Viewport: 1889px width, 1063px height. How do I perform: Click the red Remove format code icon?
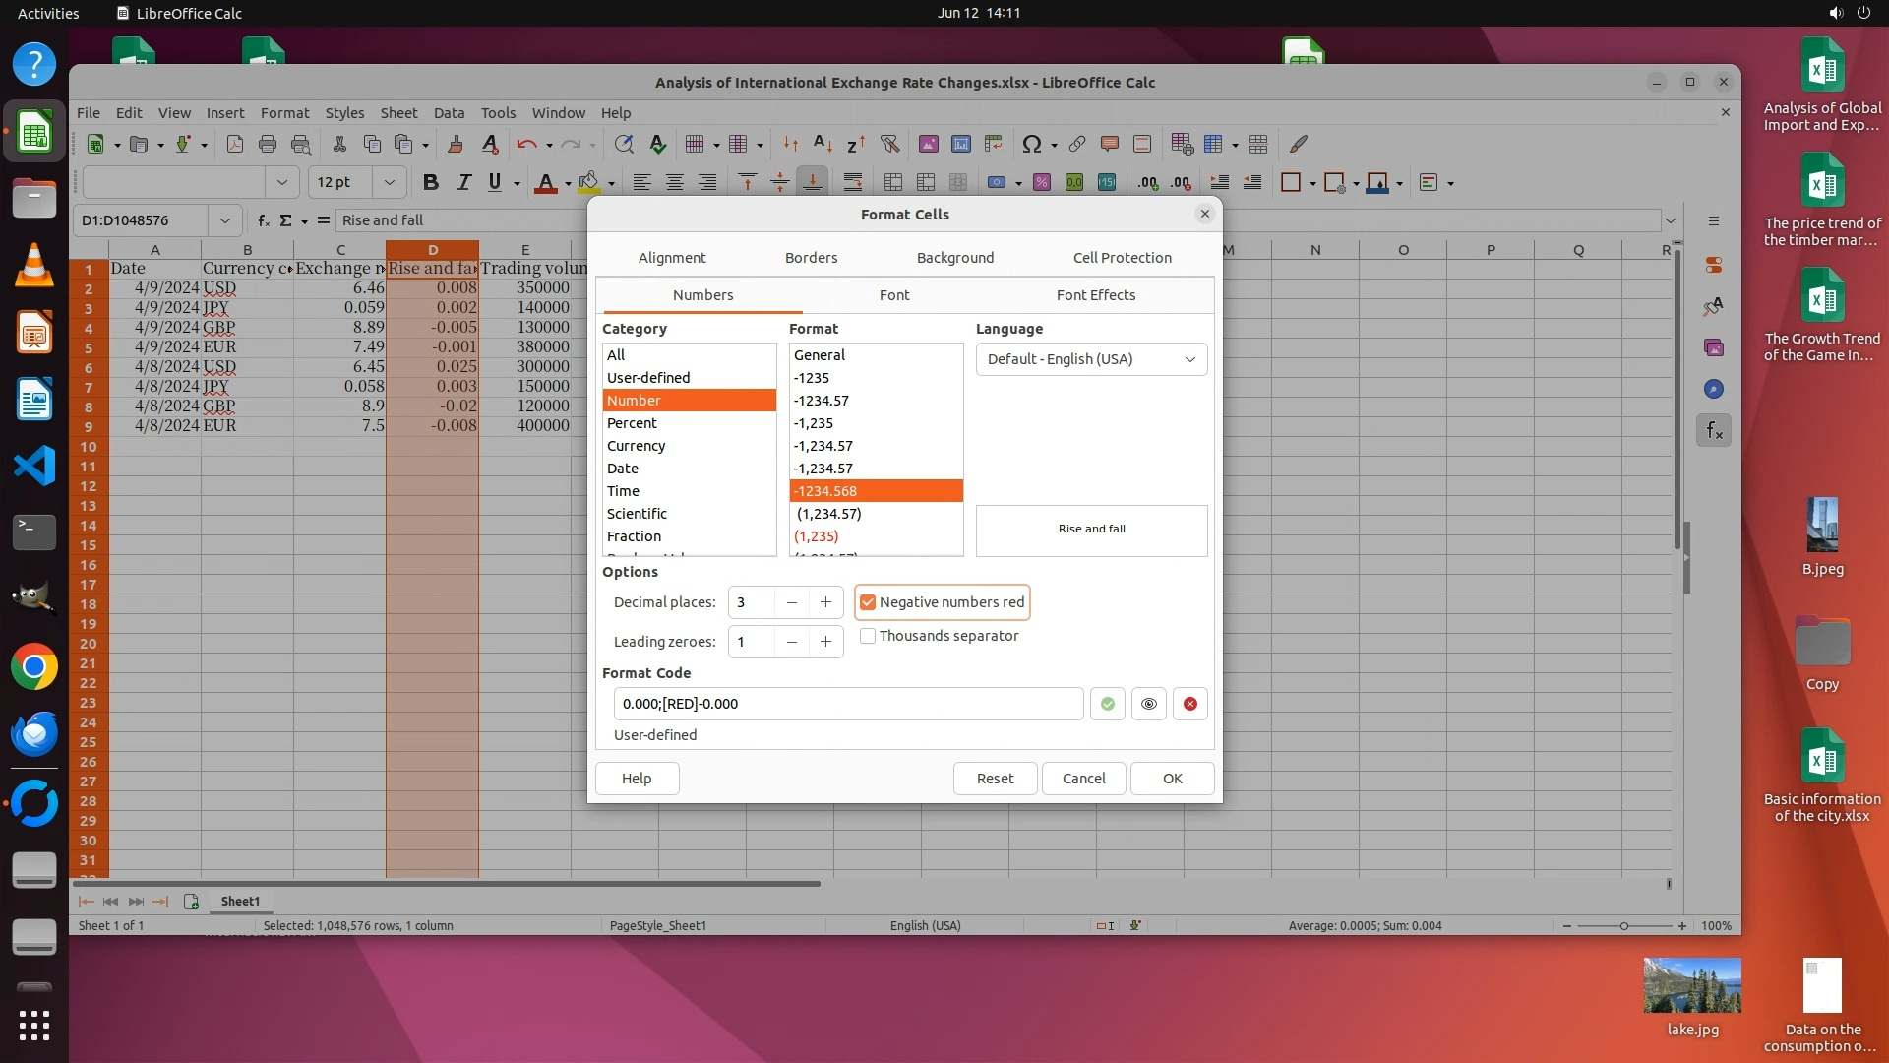pyautogui.click(x=1189, y=704)
